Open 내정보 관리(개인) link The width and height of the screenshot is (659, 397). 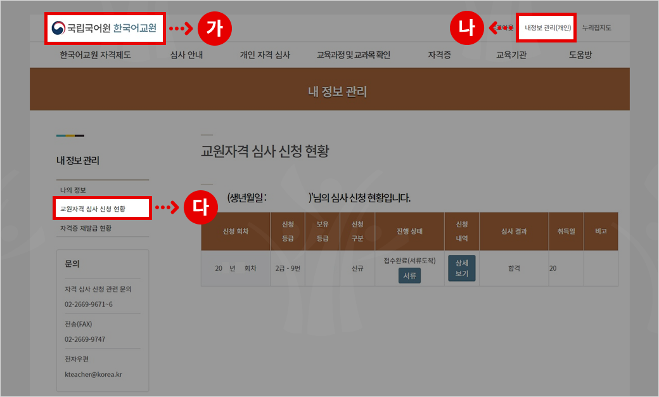(x=547, y=28)
